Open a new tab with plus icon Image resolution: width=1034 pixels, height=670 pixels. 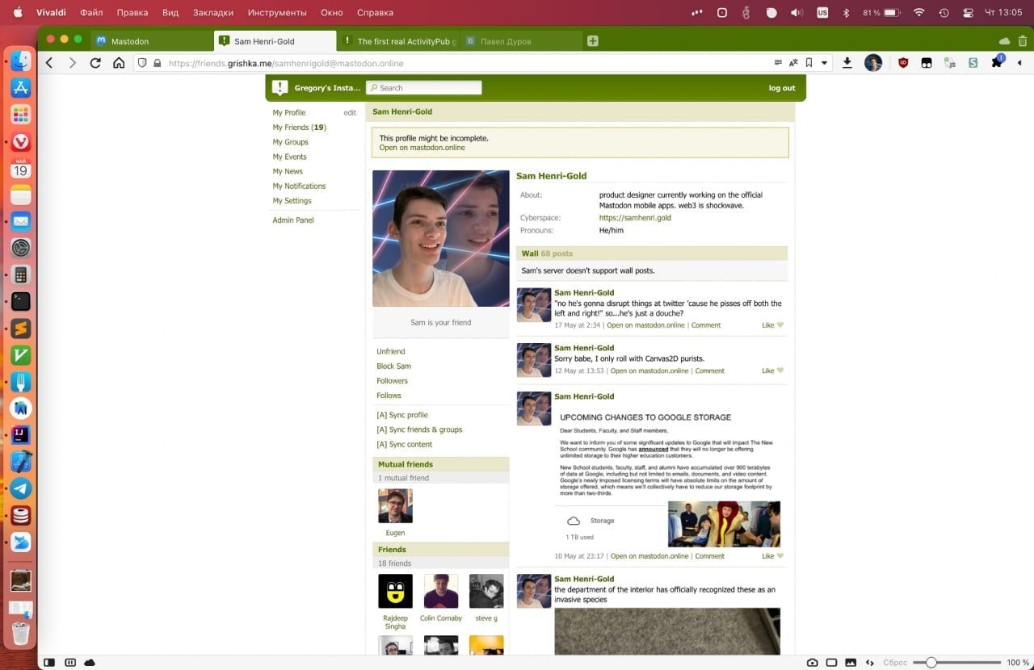593,41
